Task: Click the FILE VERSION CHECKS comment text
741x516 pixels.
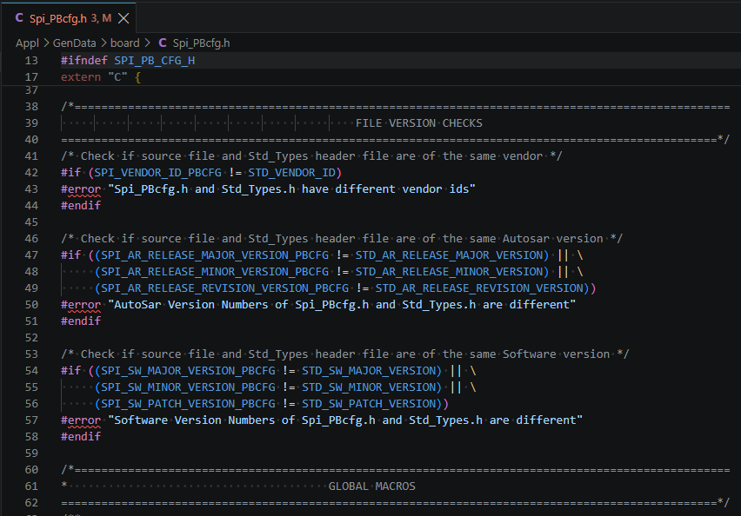Action: tap(418, 123)
